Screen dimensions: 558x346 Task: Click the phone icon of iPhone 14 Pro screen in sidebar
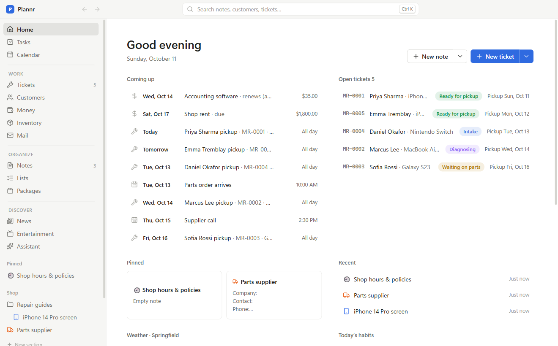pyautogui.click(x=16, y=317)
